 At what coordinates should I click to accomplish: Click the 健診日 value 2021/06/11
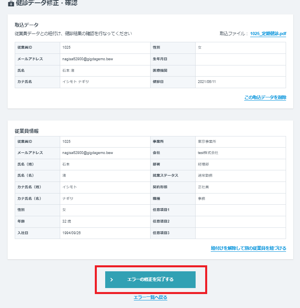click(207, 82)
